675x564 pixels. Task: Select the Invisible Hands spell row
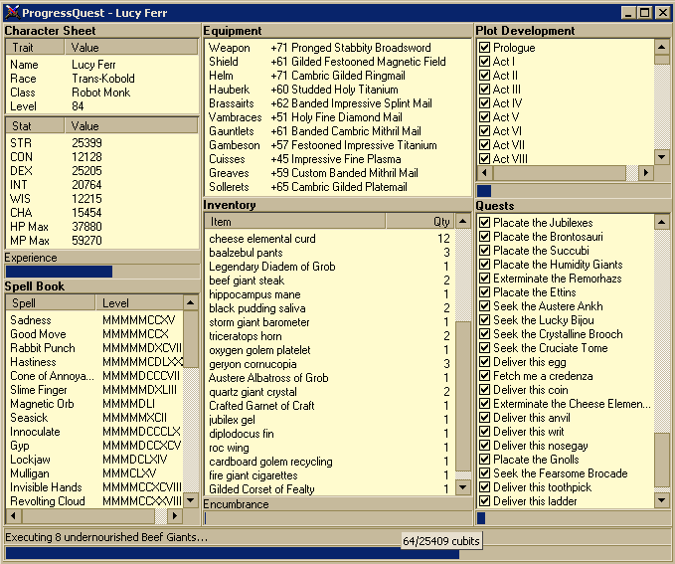[x=94, y=487]
